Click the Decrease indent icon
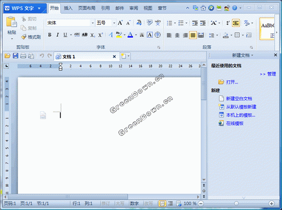Viewport: 282px width, 210px height. coord(195,23)
